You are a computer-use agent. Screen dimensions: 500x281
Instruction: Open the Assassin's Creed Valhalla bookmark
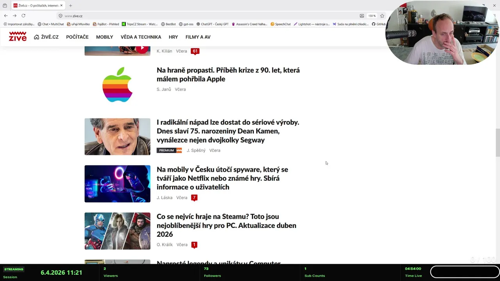click(249, 24)
